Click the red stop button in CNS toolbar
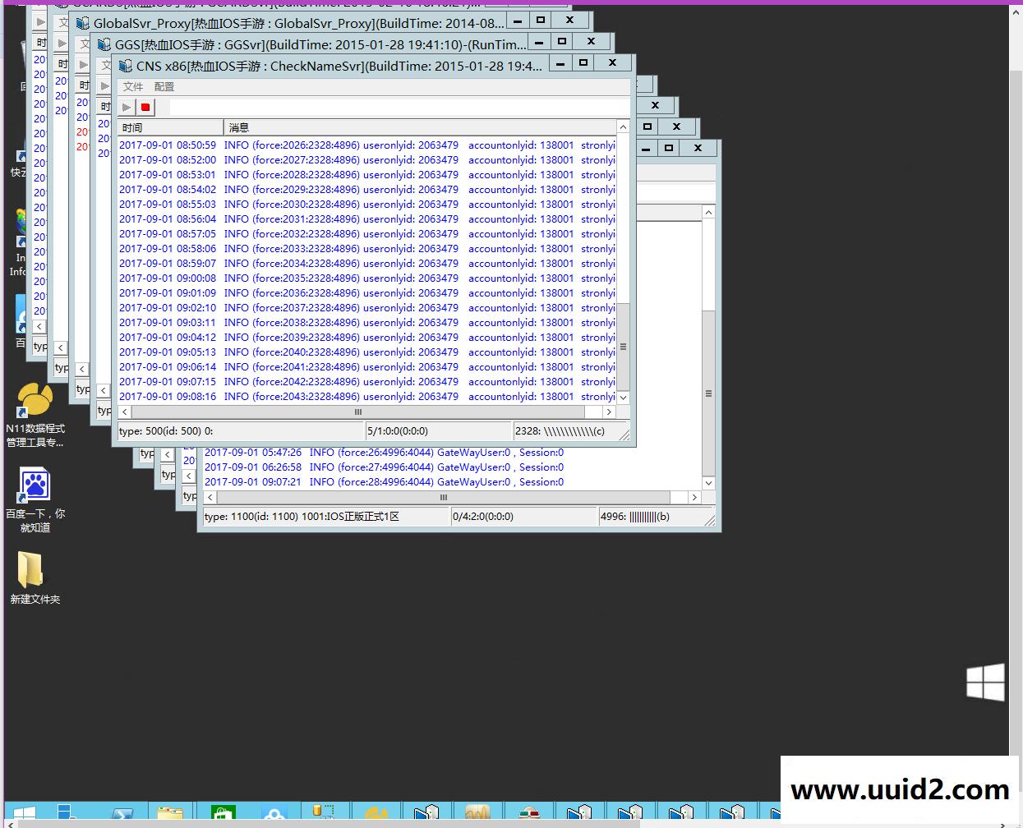Image resolution: width=1023 pixels, height=828 pixels. tap(145, 107)
